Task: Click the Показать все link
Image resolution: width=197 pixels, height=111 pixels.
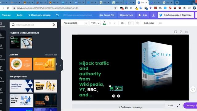Action: (x=51, y=55)
